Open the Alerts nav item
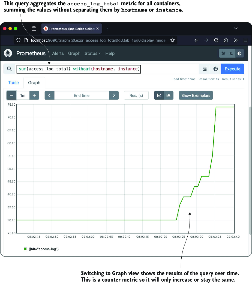 (x=58, y=53)
